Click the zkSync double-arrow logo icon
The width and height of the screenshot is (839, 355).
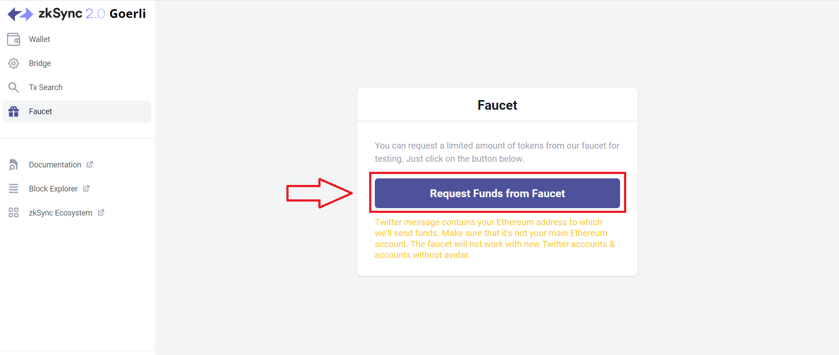(21, 14)
